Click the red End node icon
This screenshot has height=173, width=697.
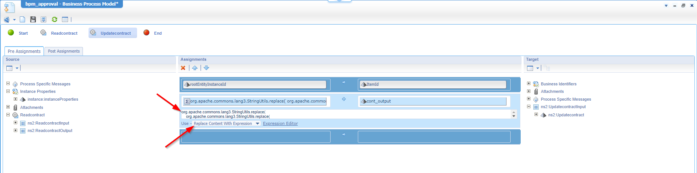pyautogui.click(x=146, y=33)
